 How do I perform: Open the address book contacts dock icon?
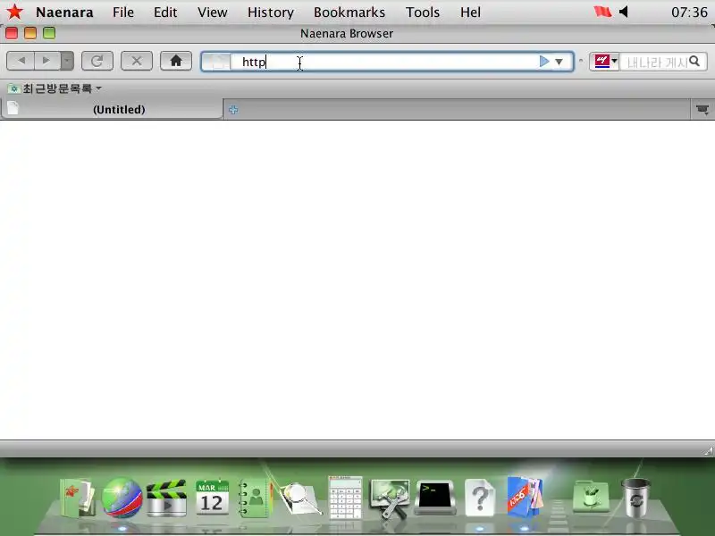pyautogui.click(x=256, y=498)
